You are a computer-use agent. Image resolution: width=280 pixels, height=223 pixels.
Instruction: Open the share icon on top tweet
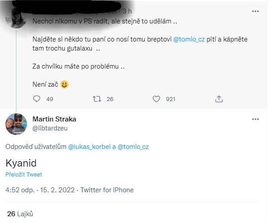click(219, 99)
